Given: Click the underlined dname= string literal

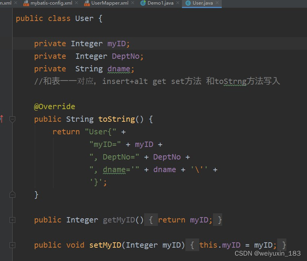Looking at the screenshot, I should [115, 169].
